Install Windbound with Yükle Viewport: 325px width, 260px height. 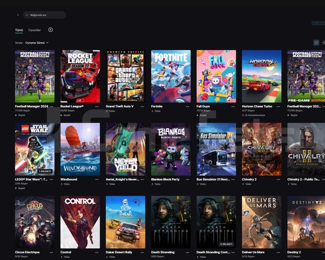(65, 184)
